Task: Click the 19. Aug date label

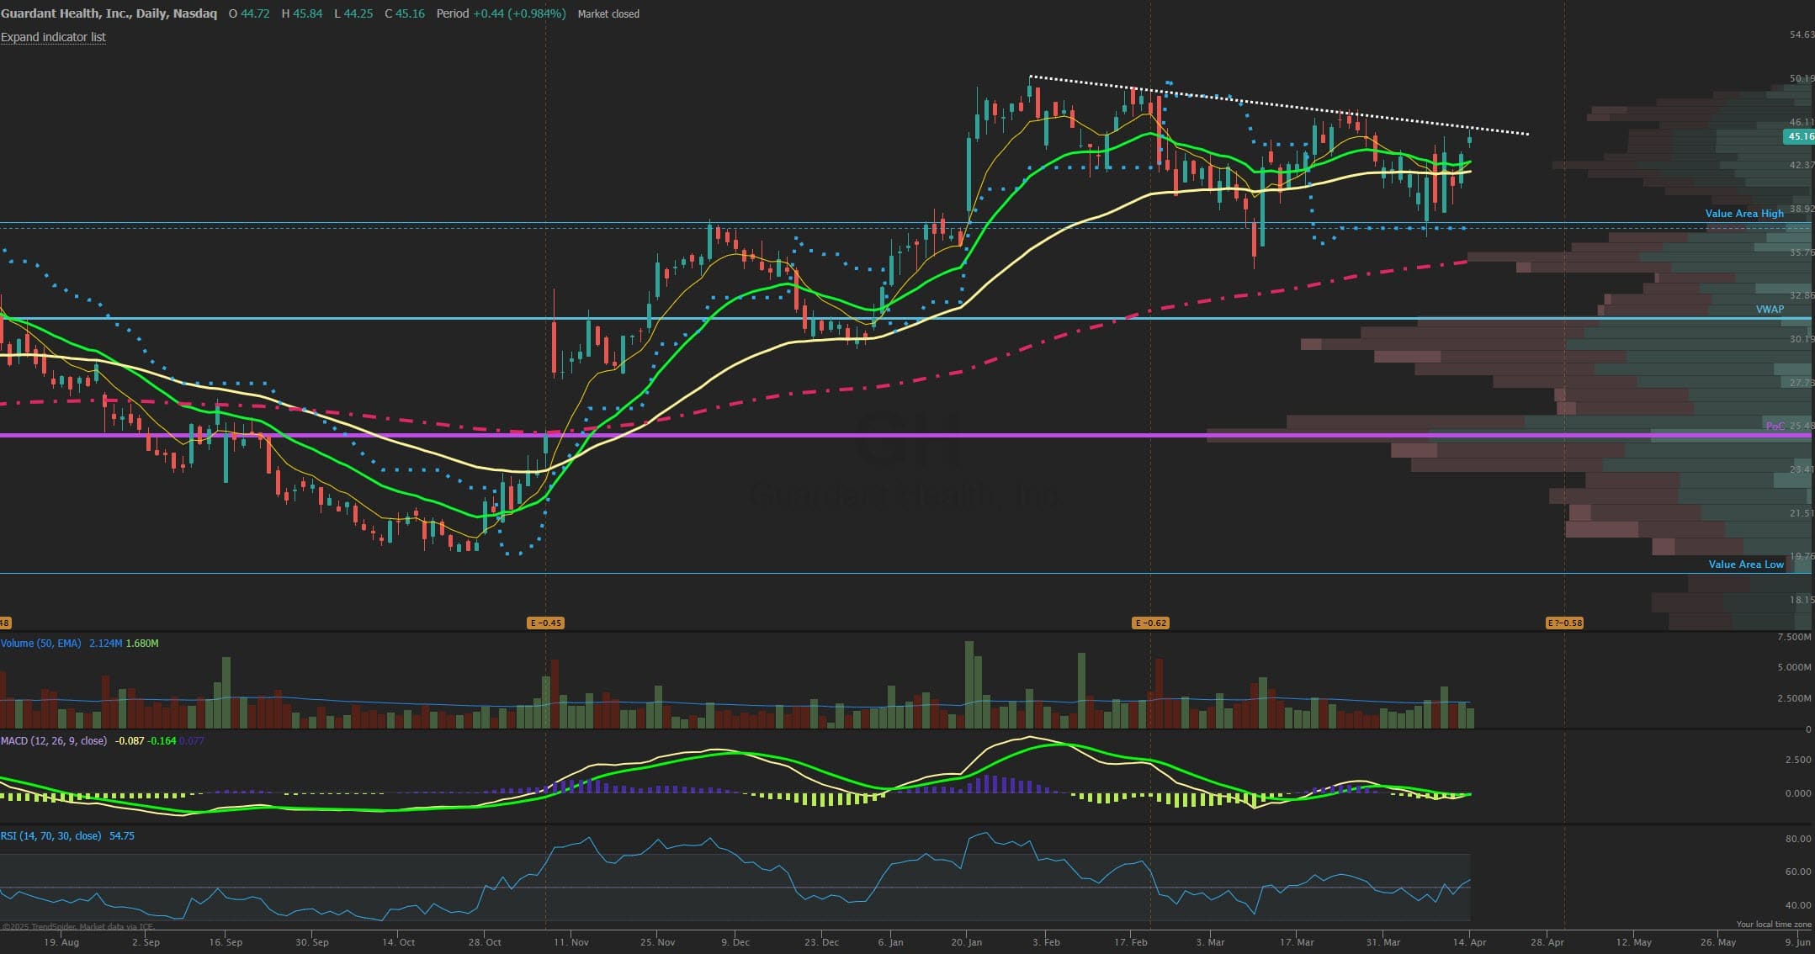Action: 61,942
